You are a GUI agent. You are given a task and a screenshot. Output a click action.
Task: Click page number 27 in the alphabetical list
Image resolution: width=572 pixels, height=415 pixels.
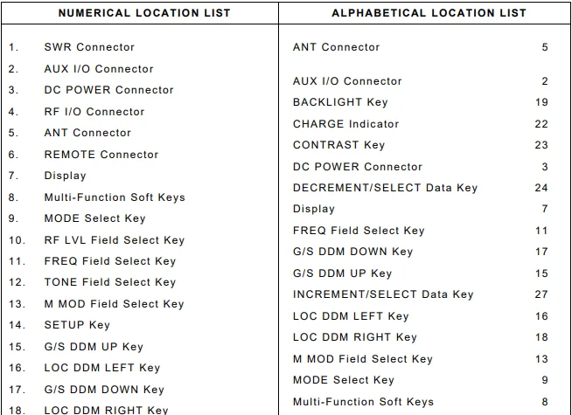point(541,294)
